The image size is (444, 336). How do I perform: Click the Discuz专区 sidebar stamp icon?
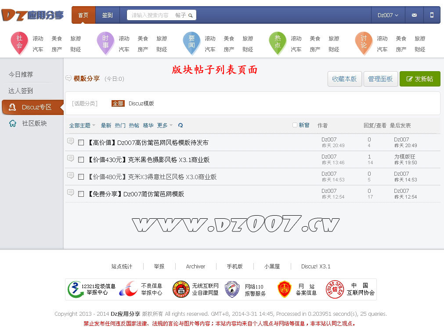12,107
